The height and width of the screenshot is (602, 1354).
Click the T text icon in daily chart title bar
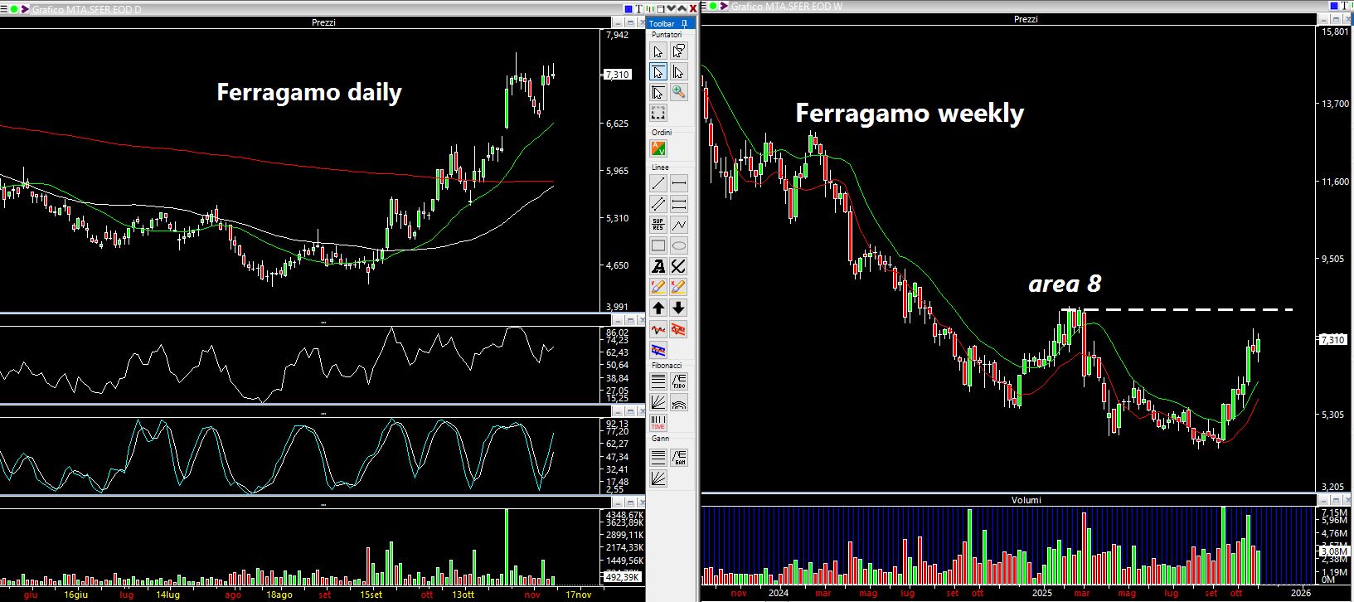(638, 9)
